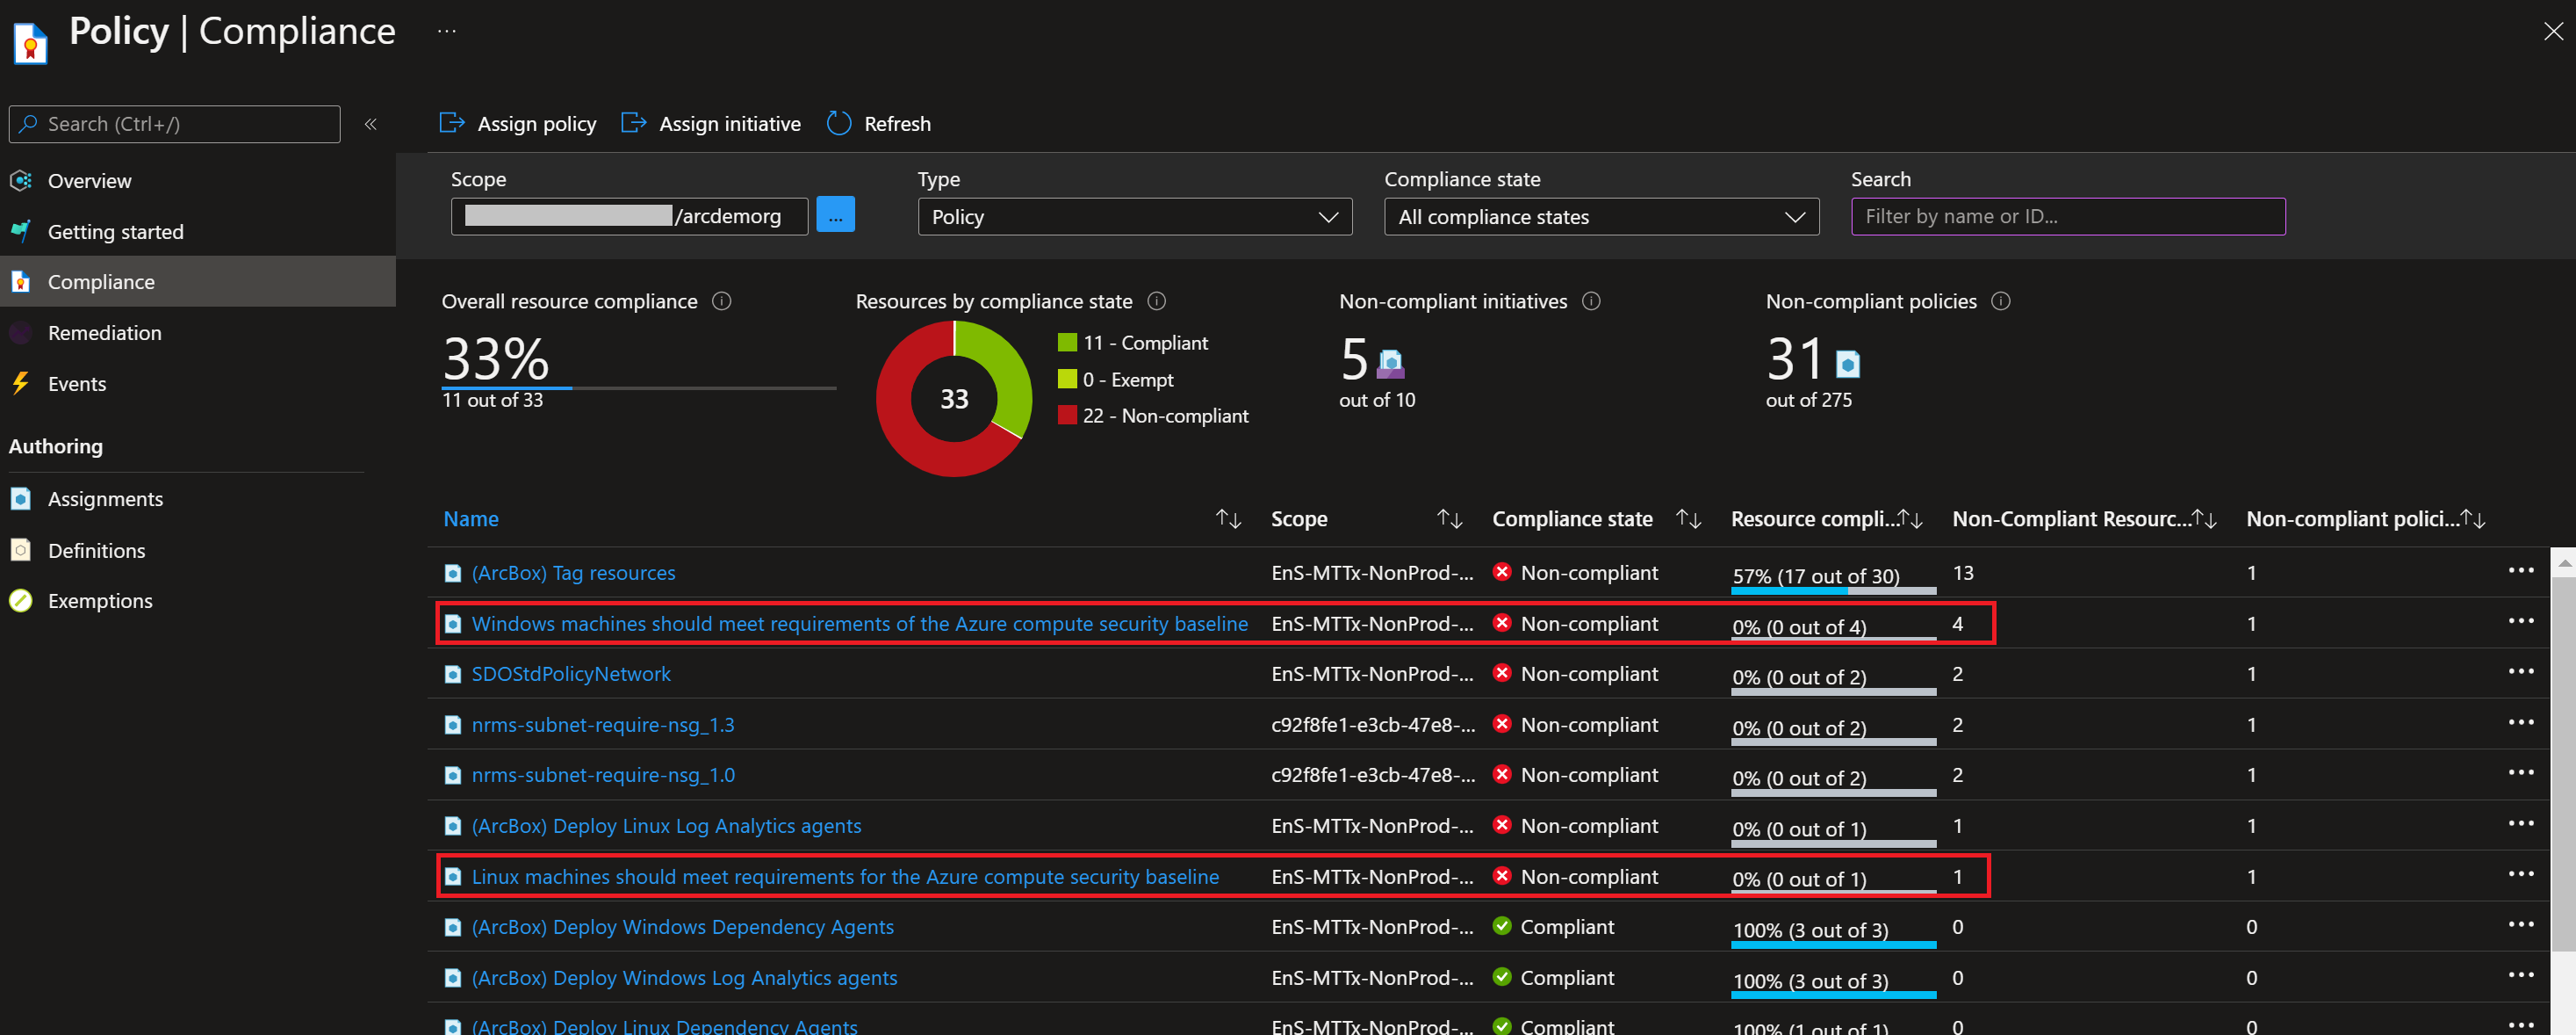Expand the Type dropdown showing Policy

pyautogui.click(x=1134, y=217)
